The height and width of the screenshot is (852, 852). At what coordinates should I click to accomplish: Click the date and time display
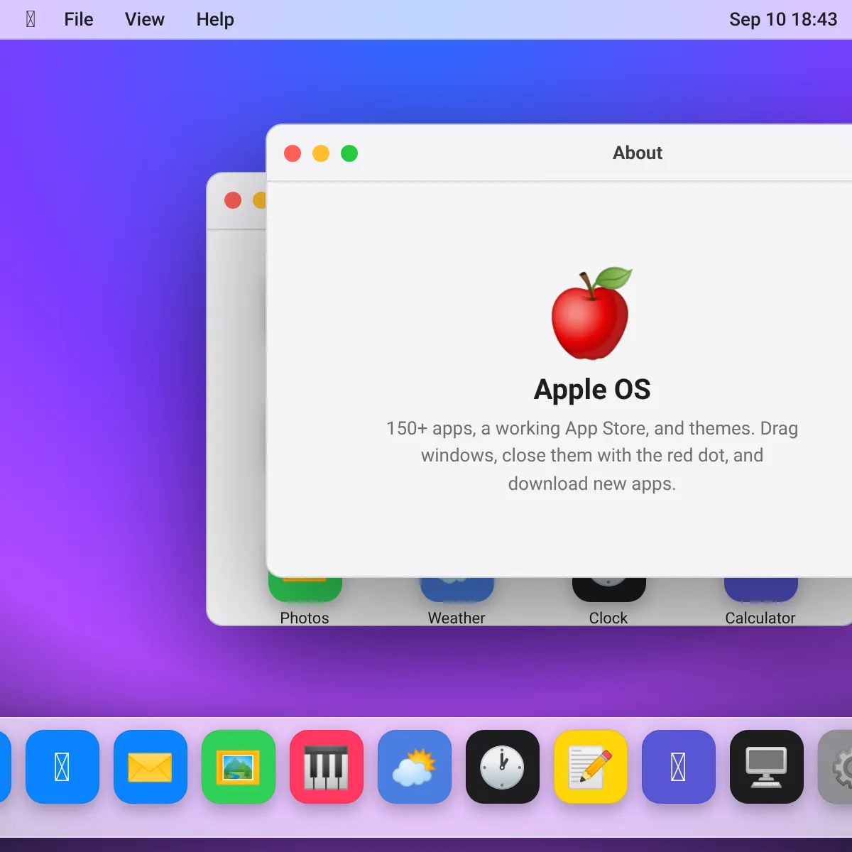click(x=783, y=19)
